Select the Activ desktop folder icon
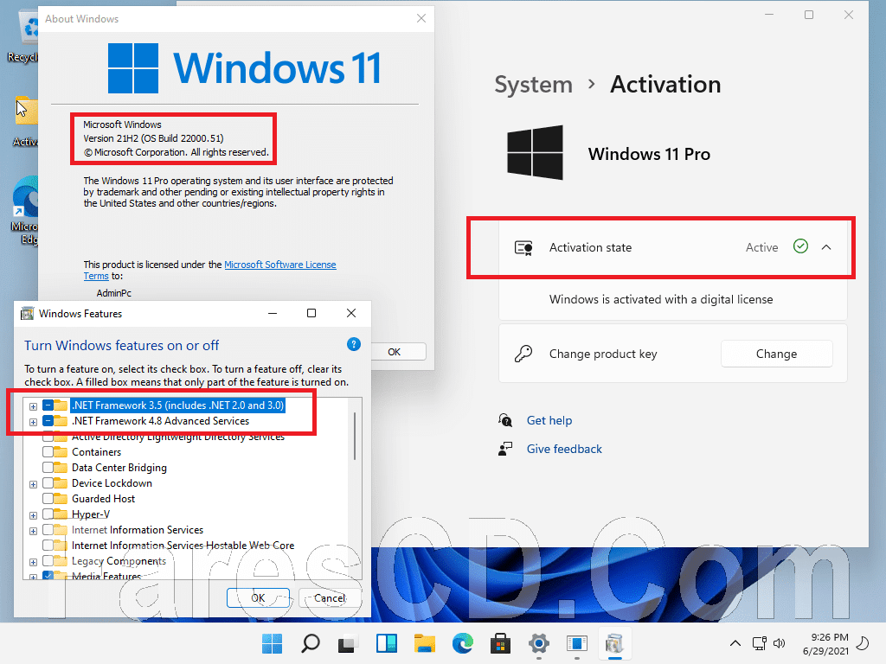The height and width of the screenshot is (664, 886). pyautogui.click(x=26, y=121)
